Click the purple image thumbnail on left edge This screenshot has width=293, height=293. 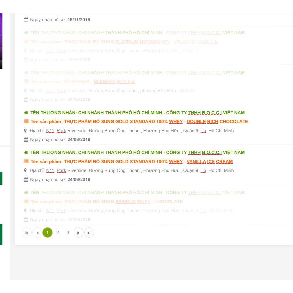tap(1, 36)
